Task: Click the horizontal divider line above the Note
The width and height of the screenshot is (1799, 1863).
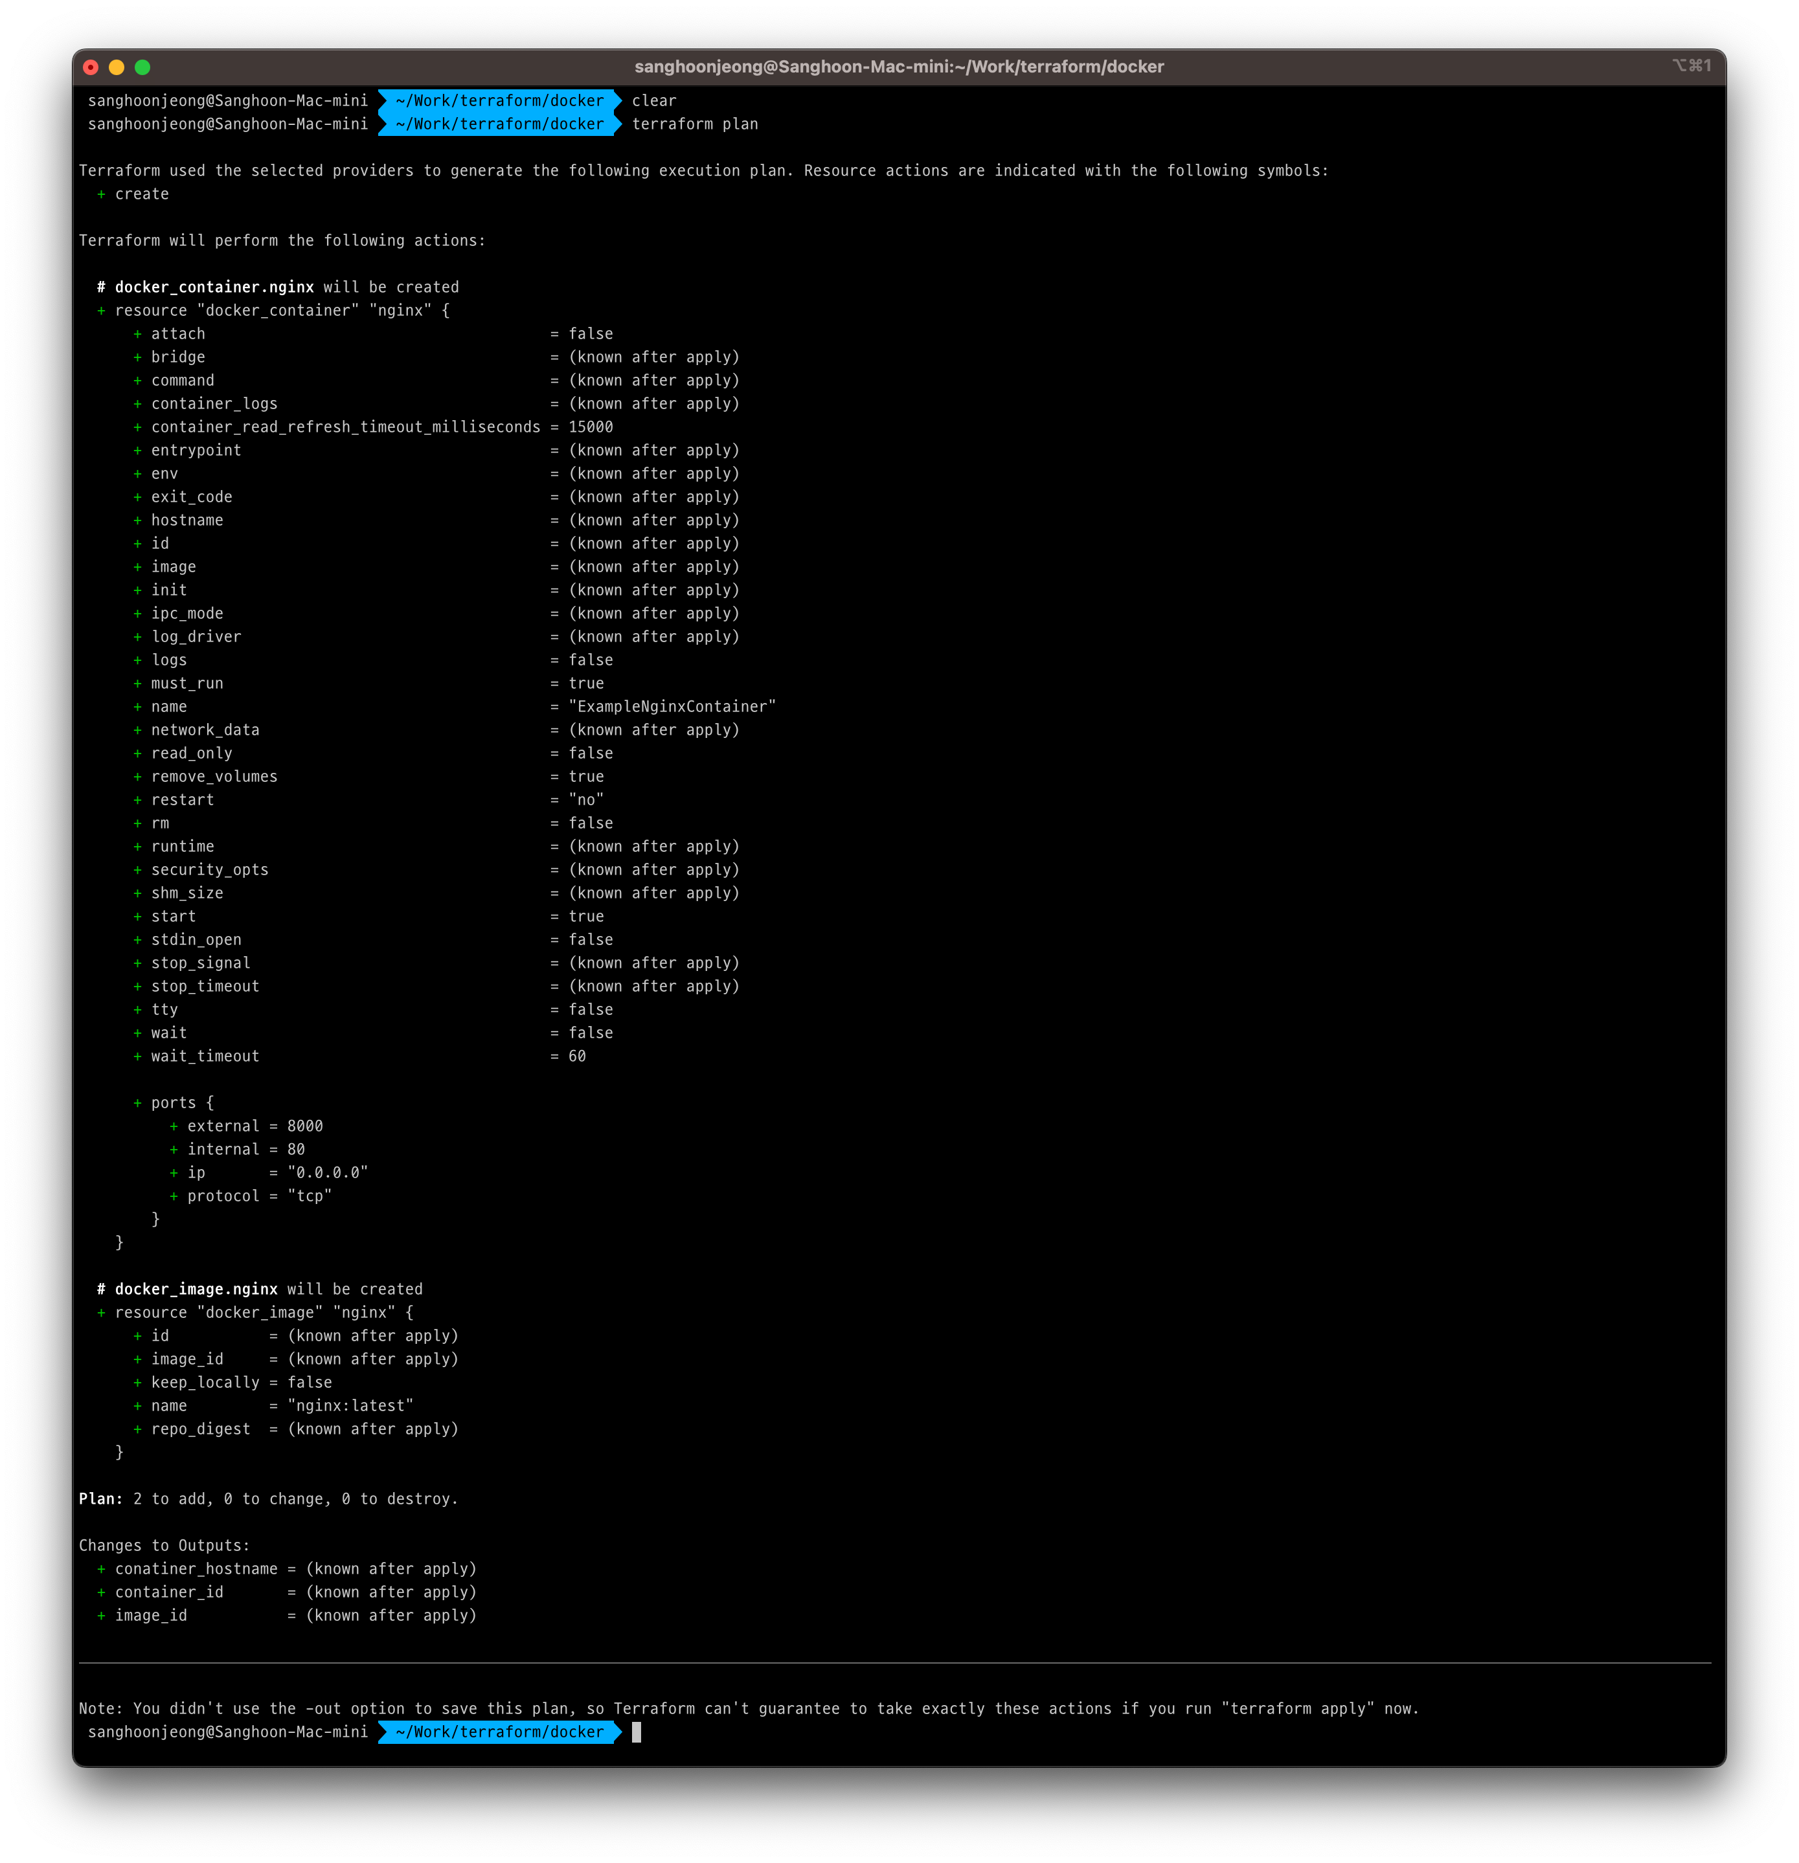Action: point(894,1662)
